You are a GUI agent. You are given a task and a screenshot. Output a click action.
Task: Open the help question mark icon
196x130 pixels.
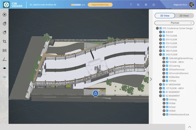point(131,5)
